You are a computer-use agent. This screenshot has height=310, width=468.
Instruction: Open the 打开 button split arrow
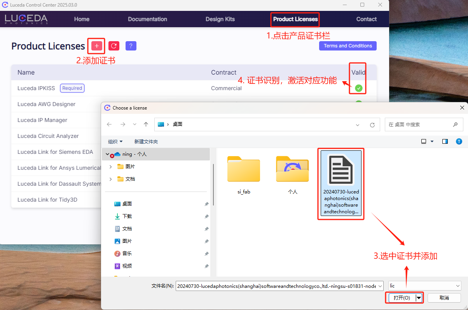419,298
